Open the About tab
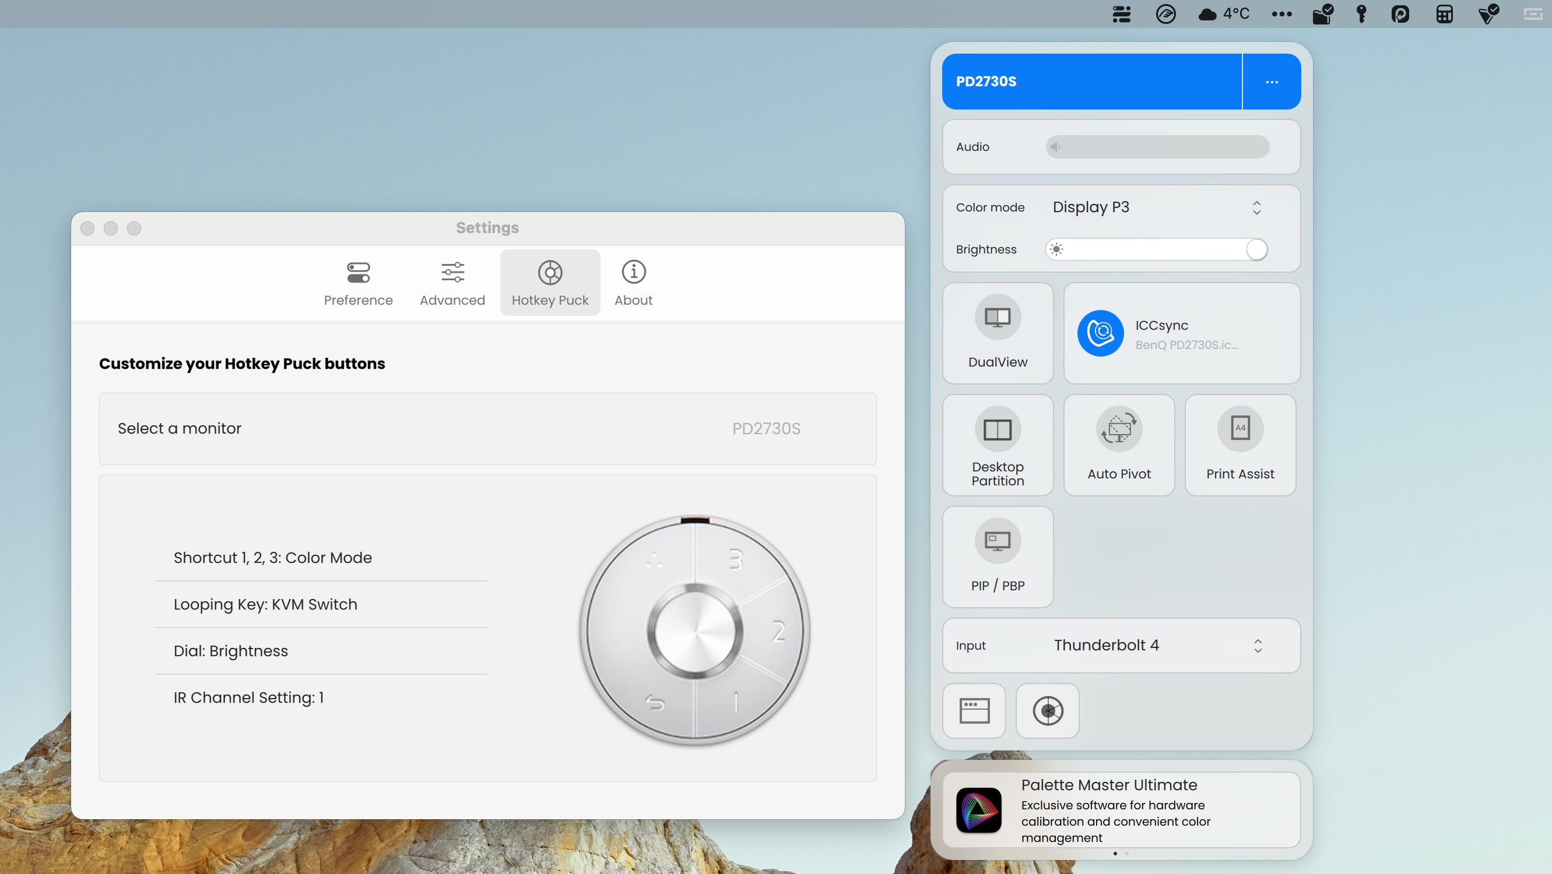1552x874 pixels. [633, 283]
